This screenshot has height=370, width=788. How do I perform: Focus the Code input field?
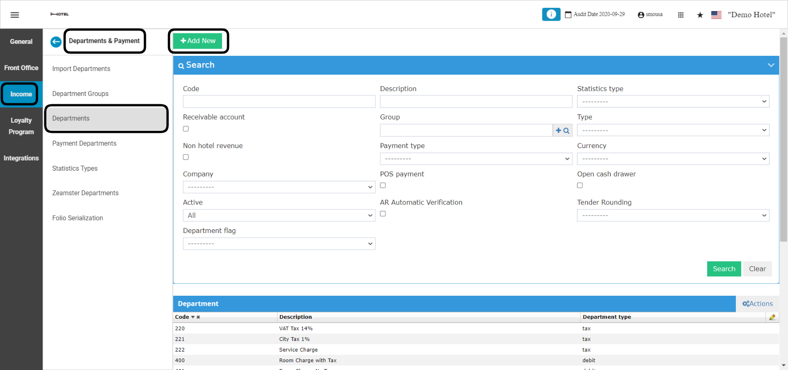279,101
